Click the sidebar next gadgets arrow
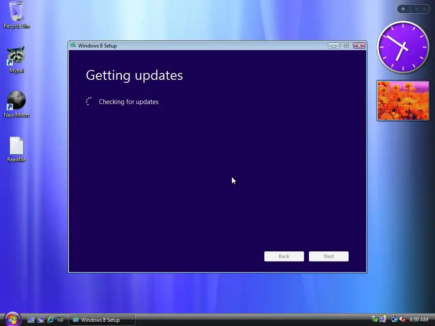The height and width of the screenshot is (326, 435). 424,9
